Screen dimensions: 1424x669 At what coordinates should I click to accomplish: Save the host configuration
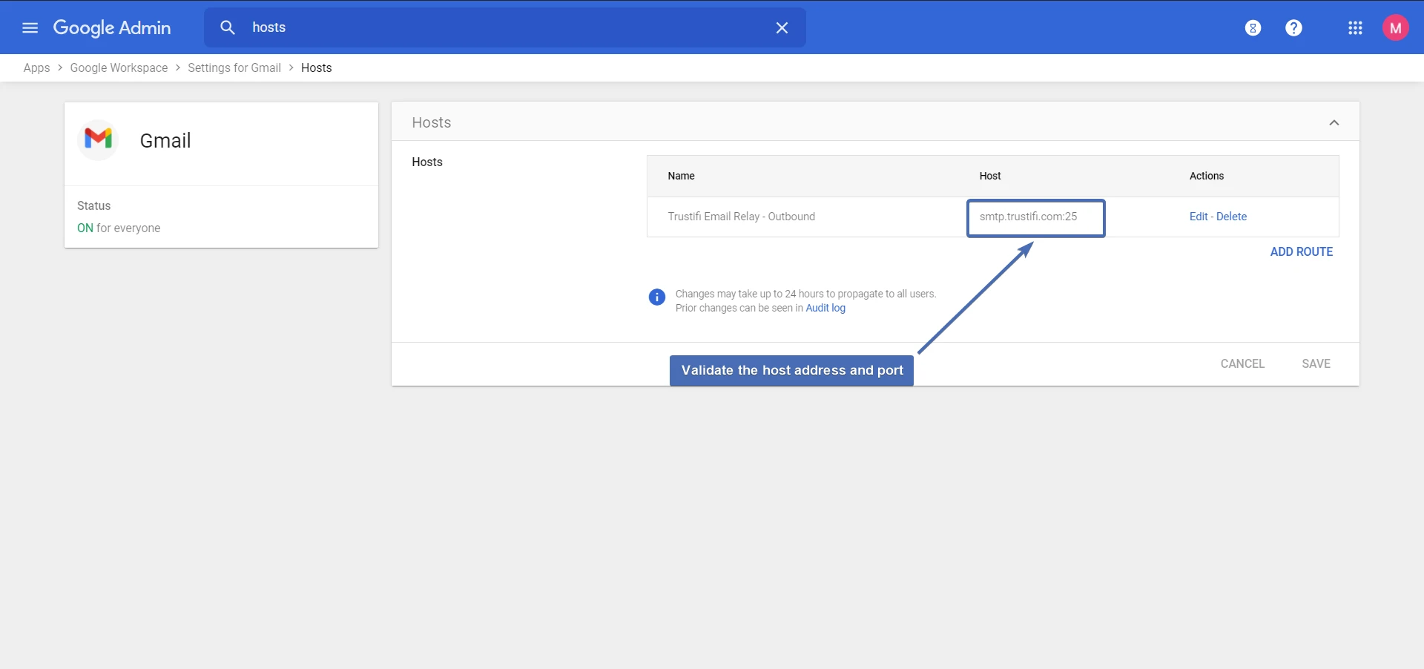1316,363
